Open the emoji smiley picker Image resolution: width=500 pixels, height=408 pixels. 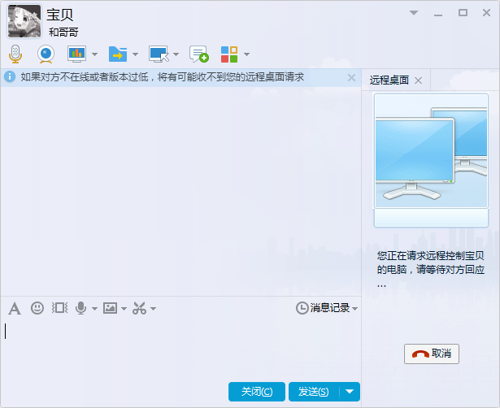tap(37, 308)
